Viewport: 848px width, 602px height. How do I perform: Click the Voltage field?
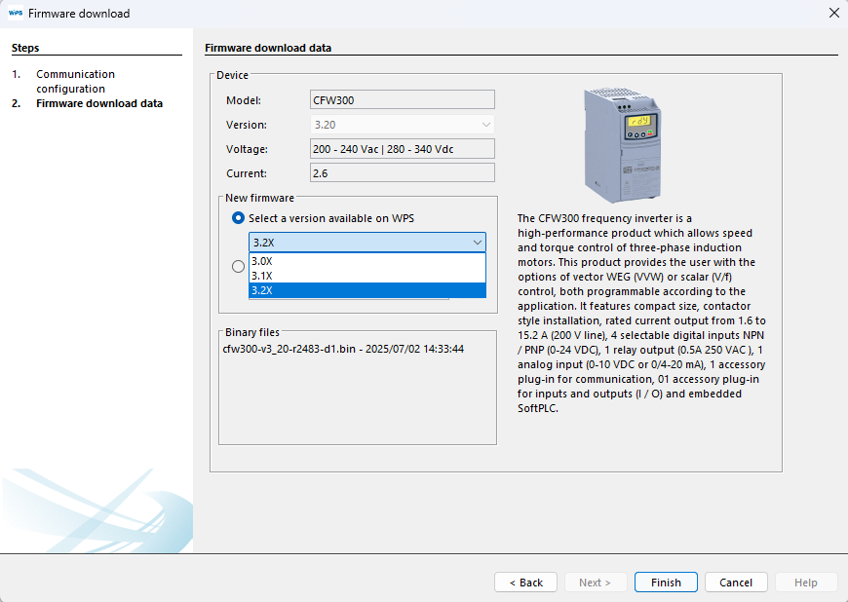click(402, 149)
